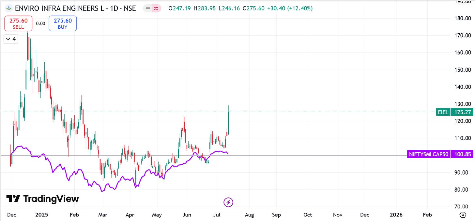Screen dimensions: 475x221
Task: Click the purple lightning events icon
Action: click(x=228, y=202)
